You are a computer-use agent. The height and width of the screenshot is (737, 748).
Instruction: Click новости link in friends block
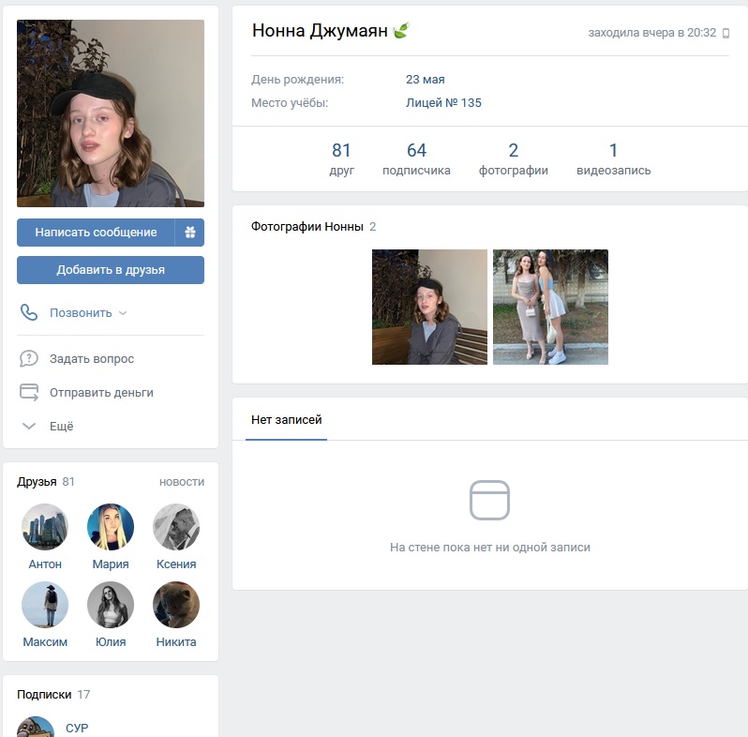click(x=182, y=482)
